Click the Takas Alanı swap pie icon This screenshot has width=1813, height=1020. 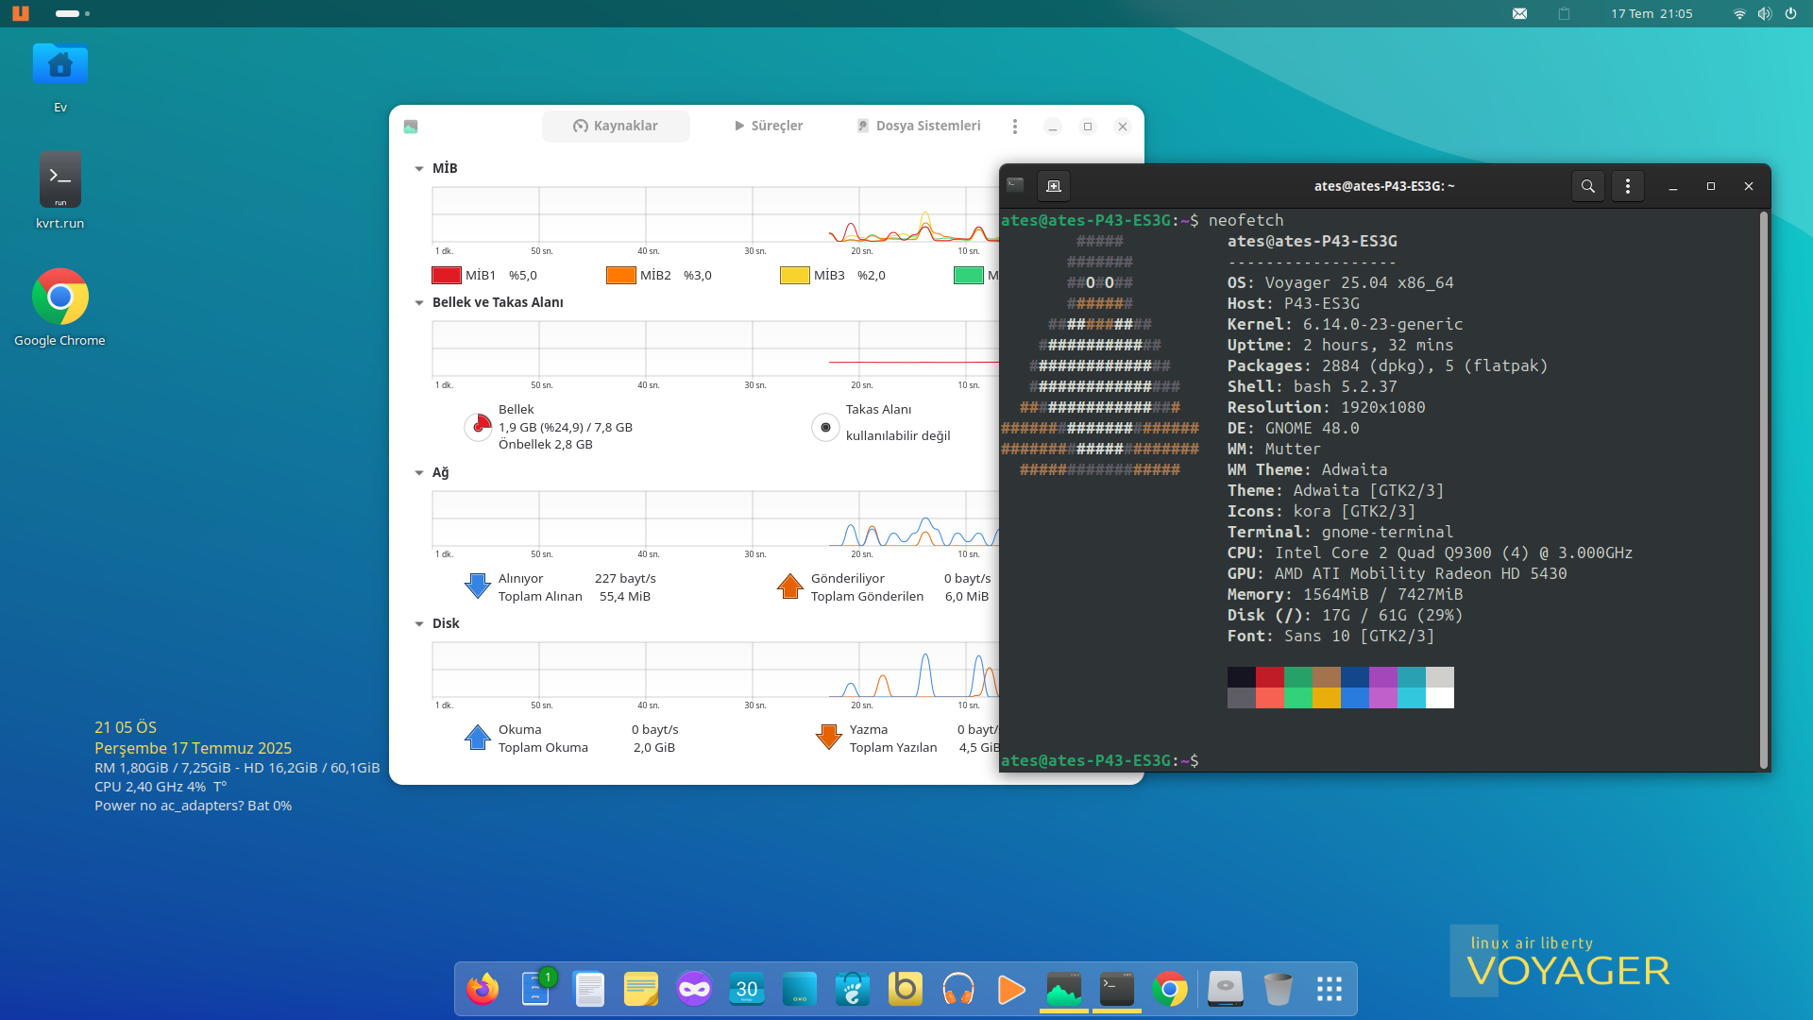(x=825, y=427)
